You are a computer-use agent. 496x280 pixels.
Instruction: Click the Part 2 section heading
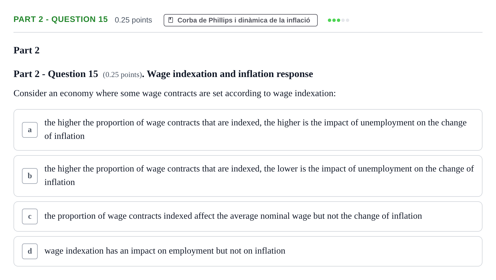(x=26, y=50)
